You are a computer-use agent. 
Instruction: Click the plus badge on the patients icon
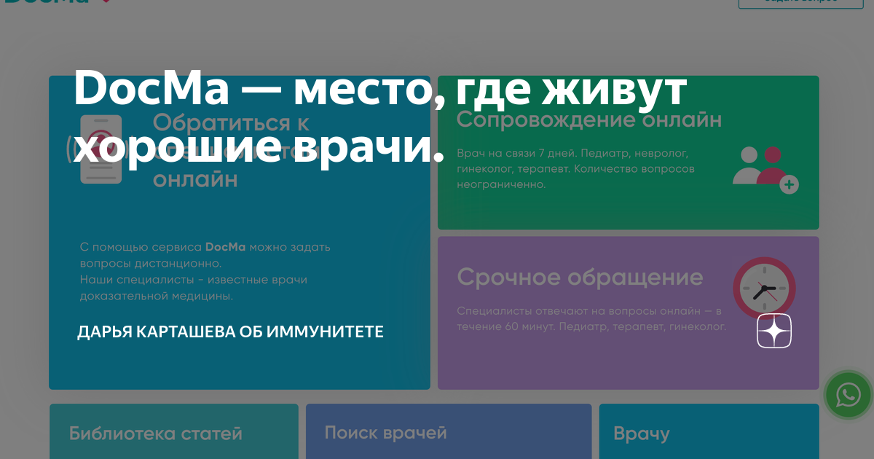click(x=789, y=184)
